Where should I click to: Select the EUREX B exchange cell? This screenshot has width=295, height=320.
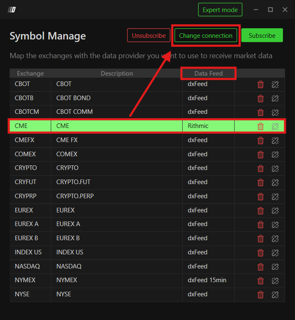click(30, 238)
